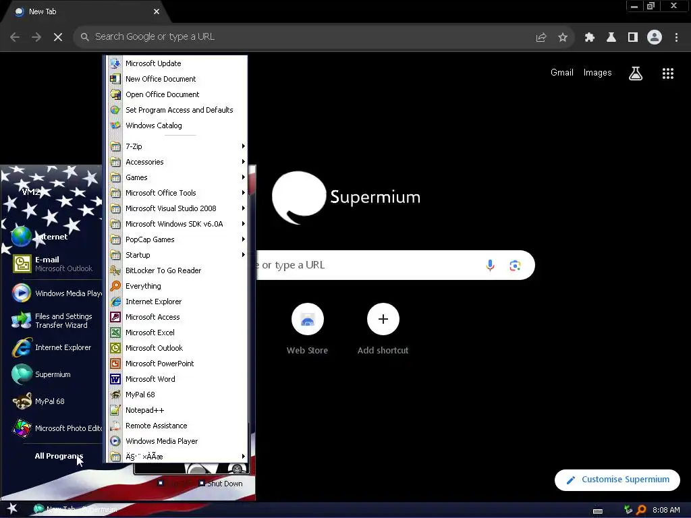Expand the PopCap Games submenu

point(177,239)
